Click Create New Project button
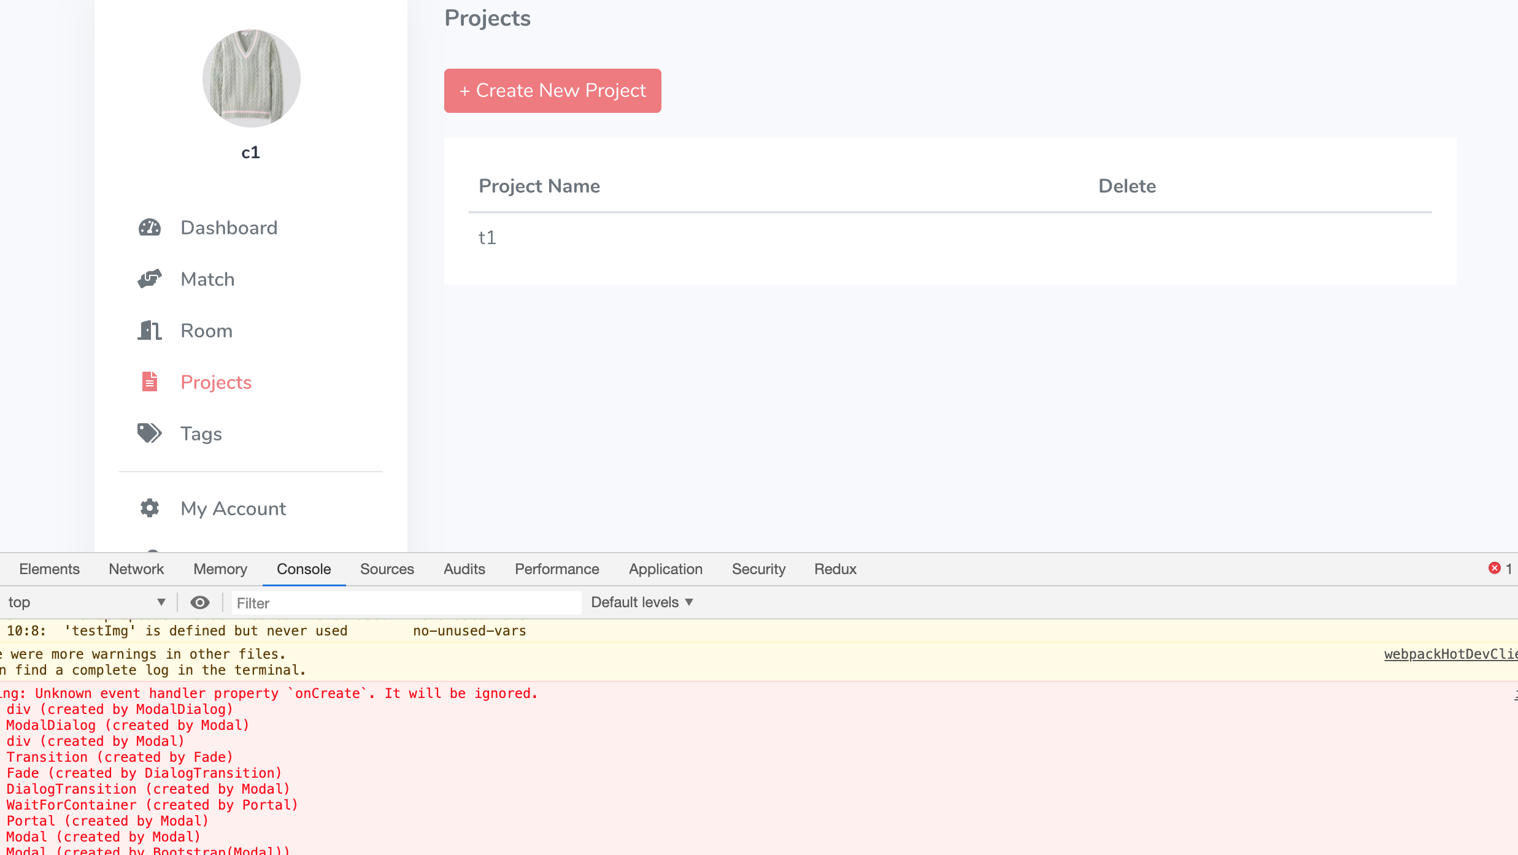 tap(553, 91)
